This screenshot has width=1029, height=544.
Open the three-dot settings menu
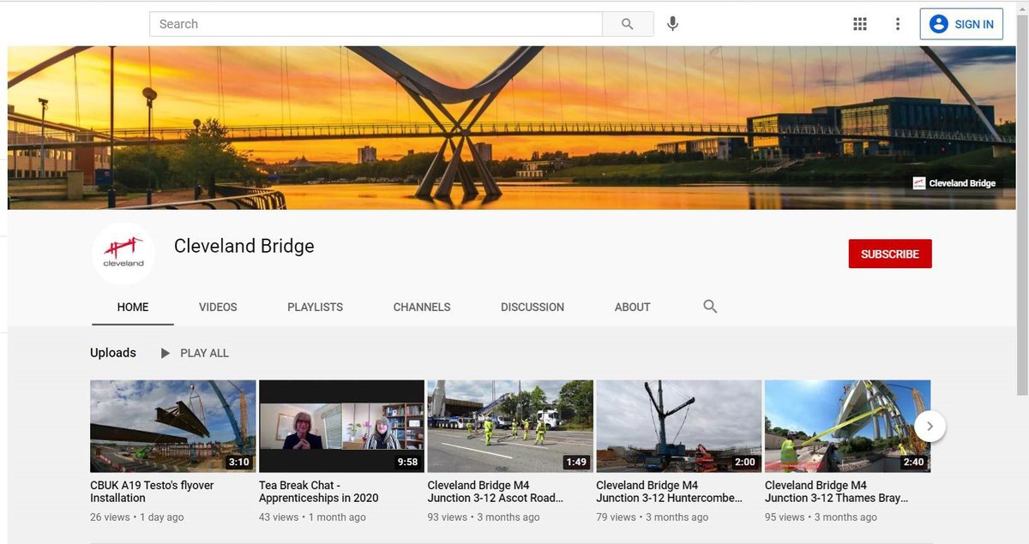[x=898, y=24]
